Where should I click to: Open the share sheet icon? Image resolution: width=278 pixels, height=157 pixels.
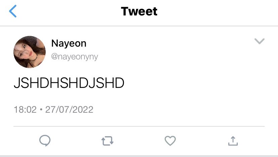pos(233,141)
